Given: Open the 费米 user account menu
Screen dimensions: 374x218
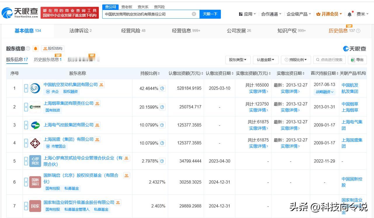Looking at the screenshot, I should (x=362, y=14).
